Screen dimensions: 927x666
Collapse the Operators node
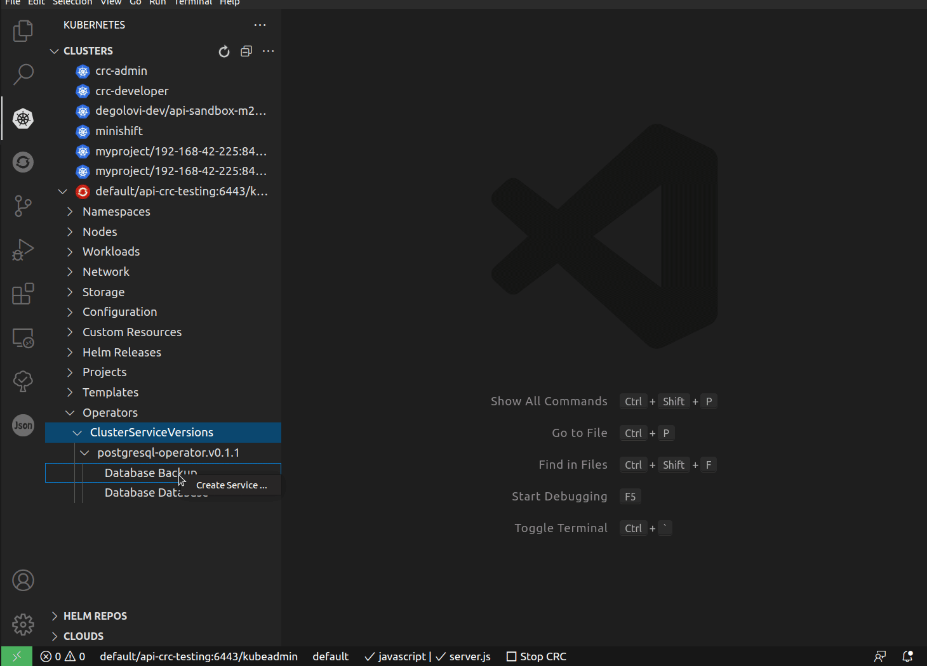70,413
